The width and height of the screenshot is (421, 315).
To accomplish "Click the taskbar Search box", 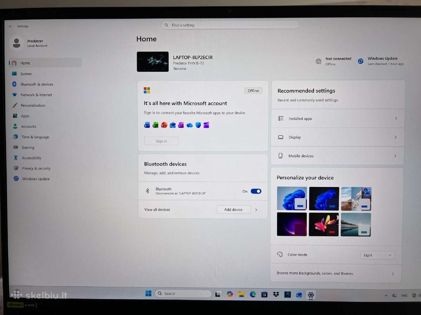I will point(183,294).
